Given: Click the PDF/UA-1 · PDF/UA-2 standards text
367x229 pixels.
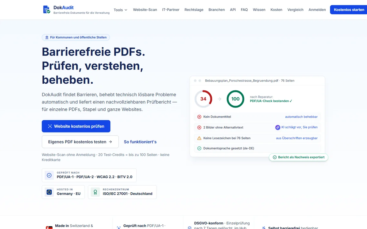Looking at the screenshot, I should point(95,177).
